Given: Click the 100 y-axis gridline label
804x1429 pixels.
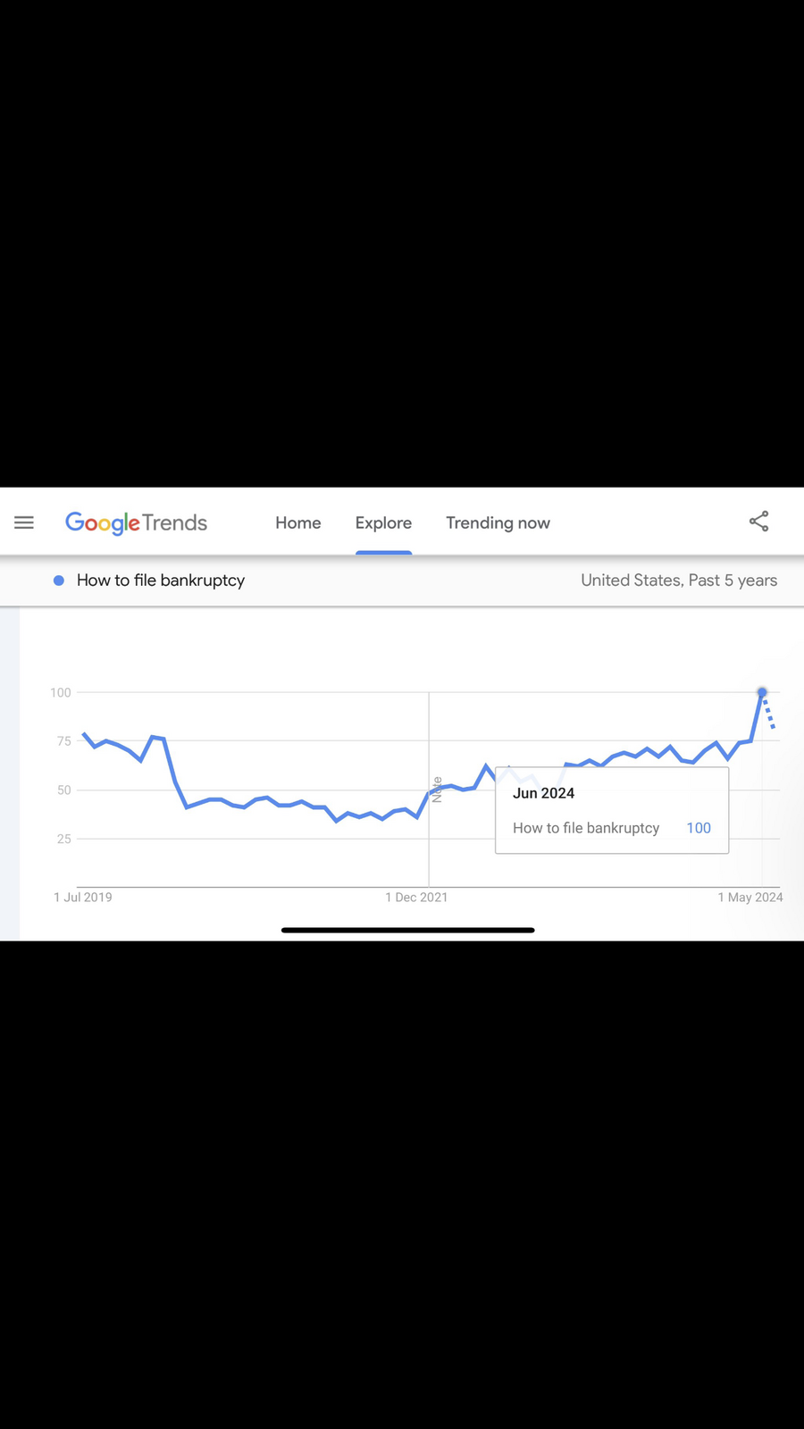Looking at the screenshot, I should coord(61,692).
